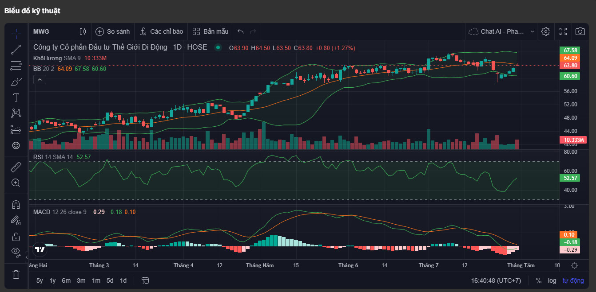Select the brush drawing tool
Image resolution: width=596 pixels, height=292 pixels.
tap(16, 82)
